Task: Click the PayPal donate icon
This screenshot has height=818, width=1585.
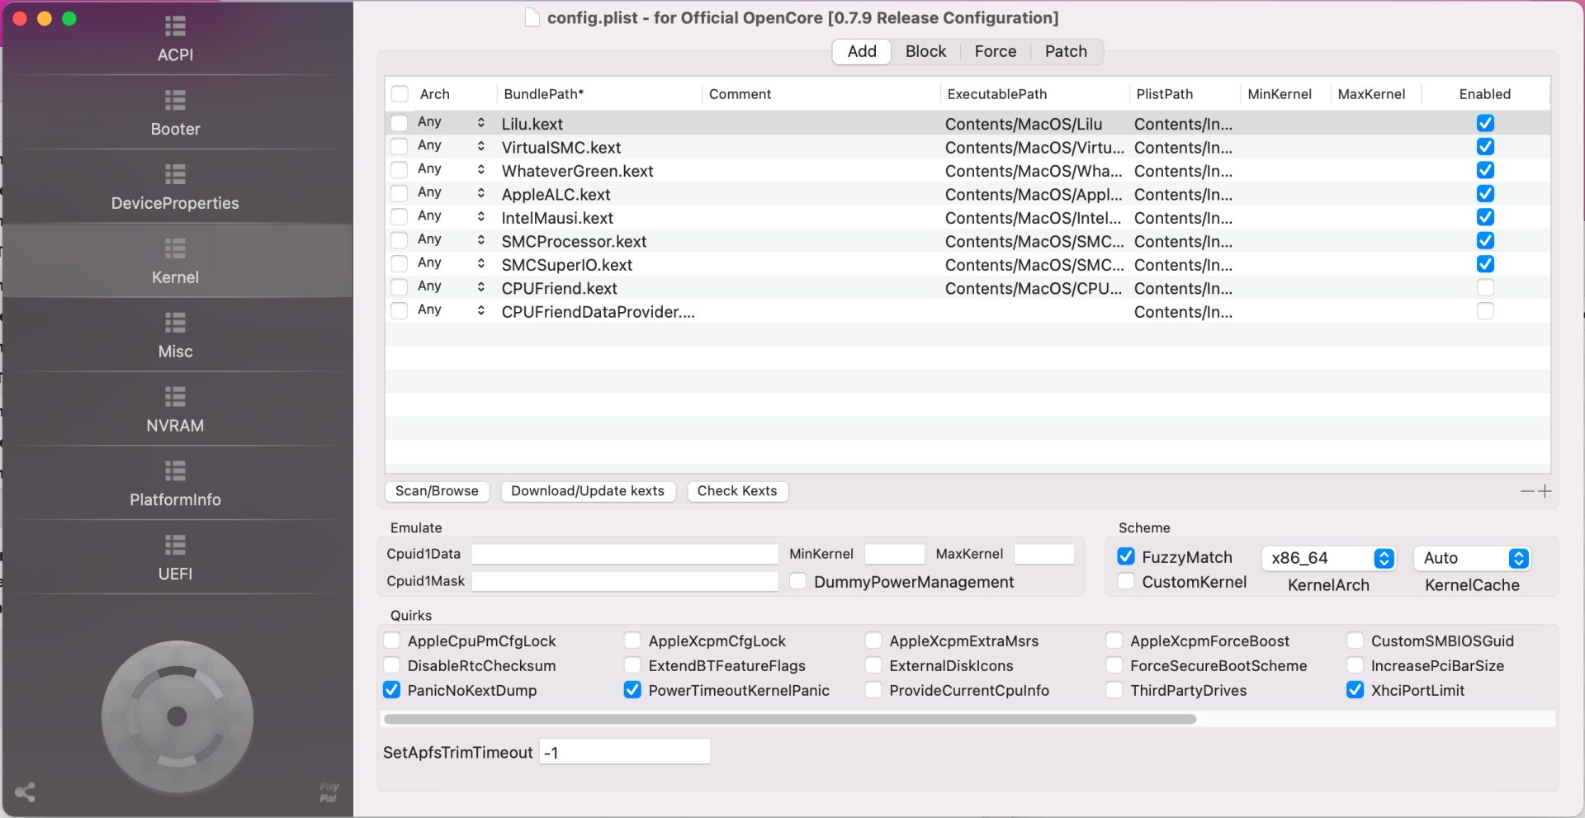Action: tap(329, 792)
